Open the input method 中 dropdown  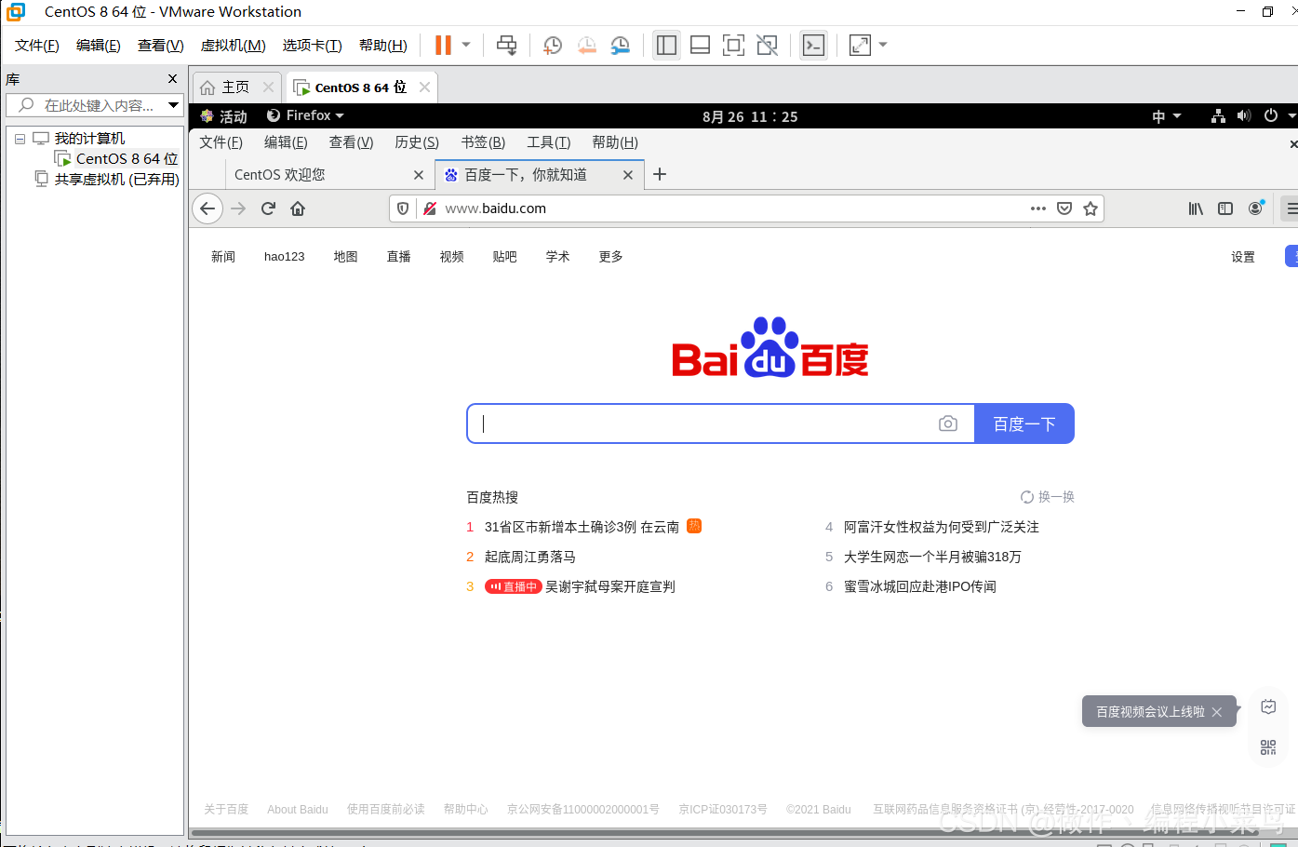click(x=1166, y=116)
